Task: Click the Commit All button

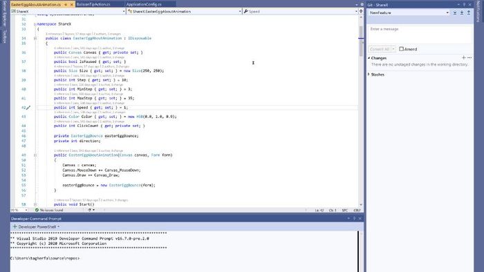Action: [380, 49]
